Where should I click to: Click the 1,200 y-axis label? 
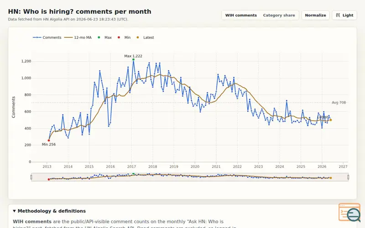[x=26, y=61]
